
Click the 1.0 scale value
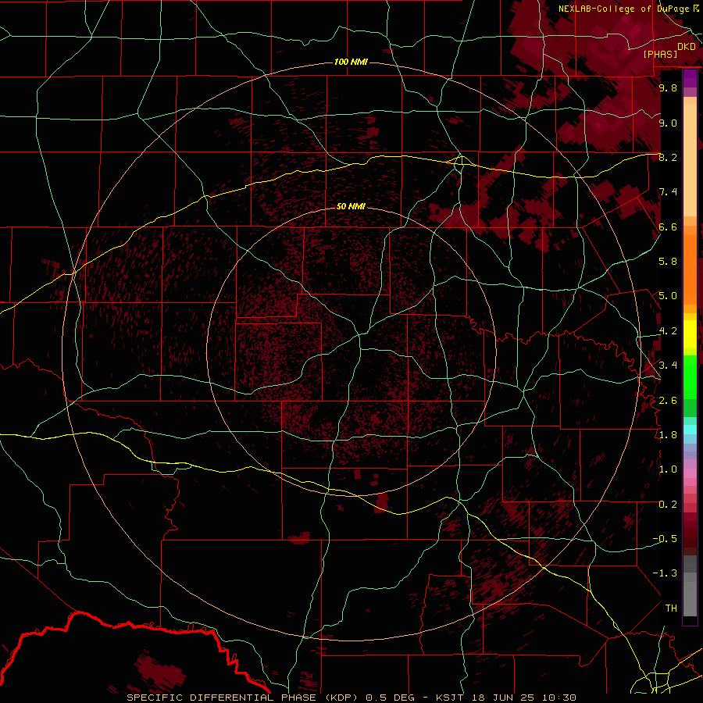tap(668, 469)
